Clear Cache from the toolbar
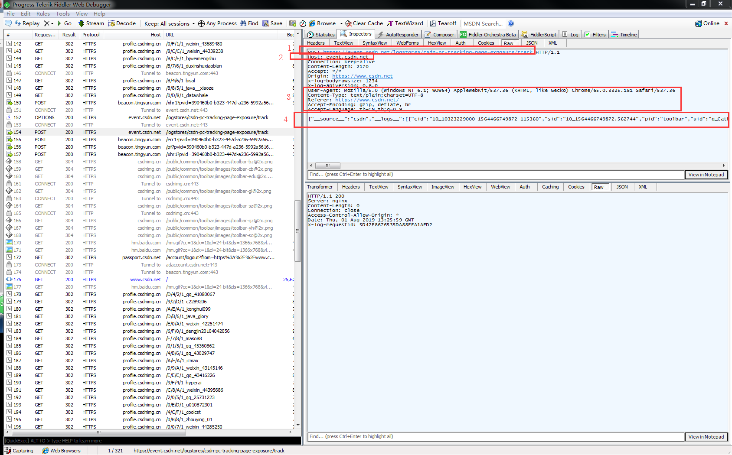 pyautogui.click(x=364, y=23)
